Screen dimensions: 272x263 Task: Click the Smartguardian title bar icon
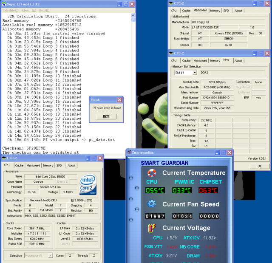coord(129,153)
